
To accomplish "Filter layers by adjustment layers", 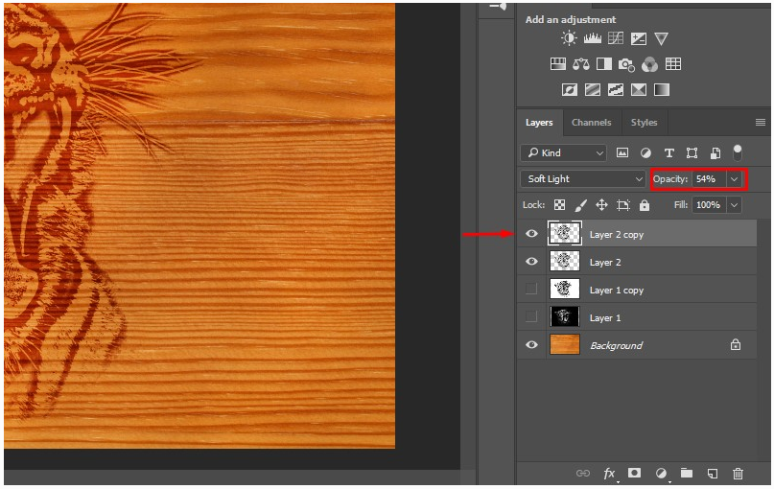I will (x=645, y=153).
